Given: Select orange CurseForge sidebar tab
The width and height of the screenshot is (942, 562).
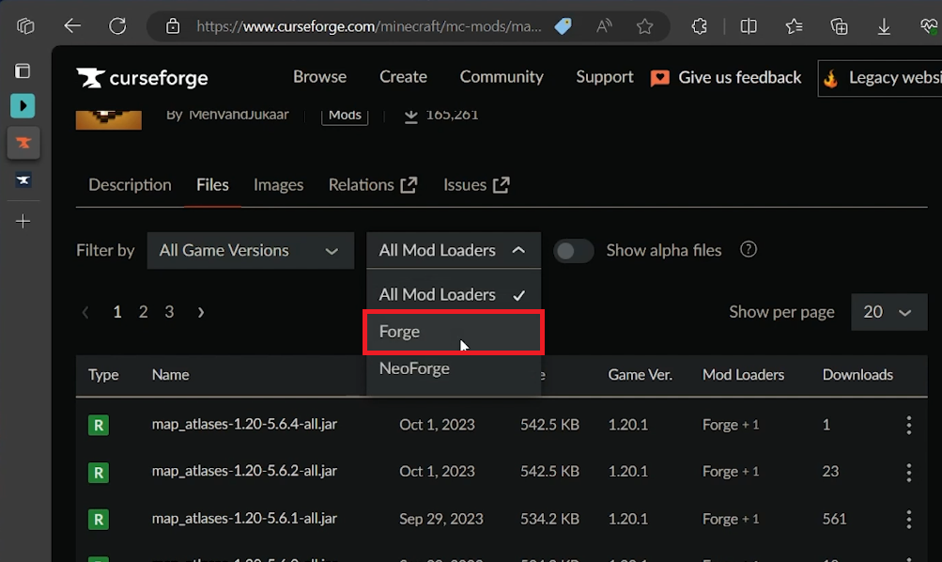Looking at the screenshot, I should (23, 143).
